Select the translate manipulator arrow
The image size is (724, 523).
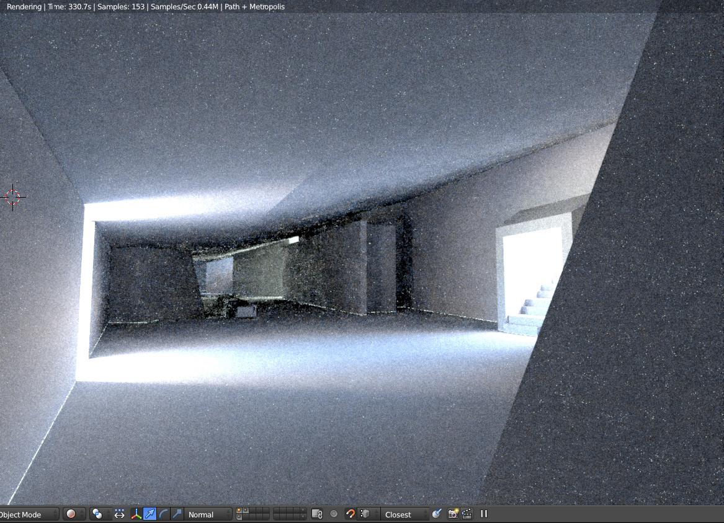[150, 514]
